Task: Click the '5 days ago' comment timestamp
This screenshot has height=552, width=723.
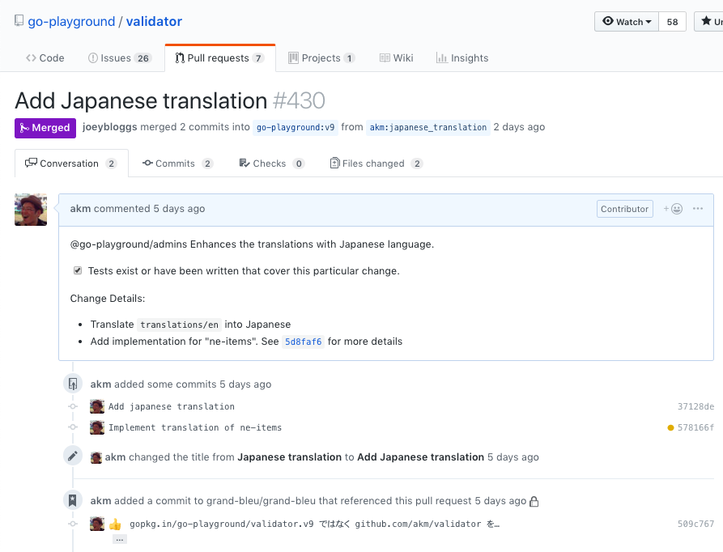Action: click(179, 209)
